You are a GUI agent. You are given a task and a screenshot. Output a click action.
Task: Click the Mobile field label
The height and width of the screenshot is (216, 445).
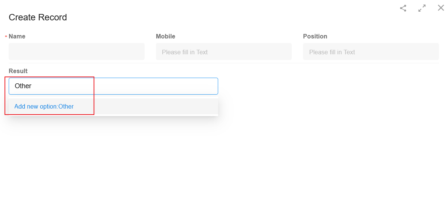(165, 36)
